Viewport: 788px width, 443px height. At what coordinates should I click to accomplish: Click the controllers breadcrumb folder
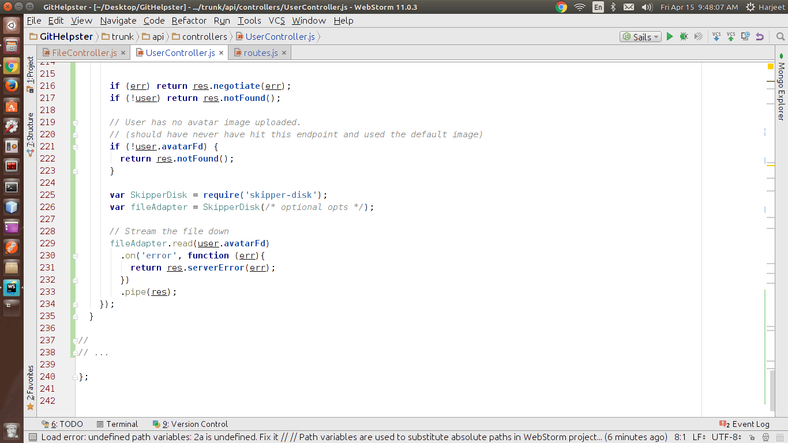click(x=200, y=36)
